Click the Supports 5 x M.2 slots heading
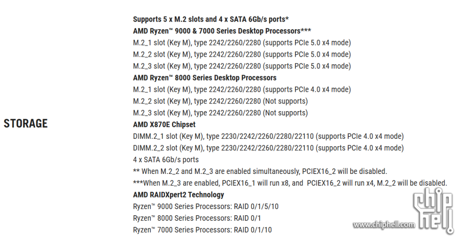This screenshot has height=241, width=460. point(211,19)
